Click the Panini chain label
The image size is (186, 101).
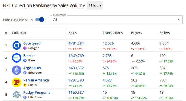[33, 85]
